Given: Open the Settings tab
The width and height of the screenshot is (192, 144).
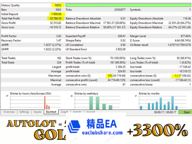Looking at the screenshot, I should click(24, 112).
